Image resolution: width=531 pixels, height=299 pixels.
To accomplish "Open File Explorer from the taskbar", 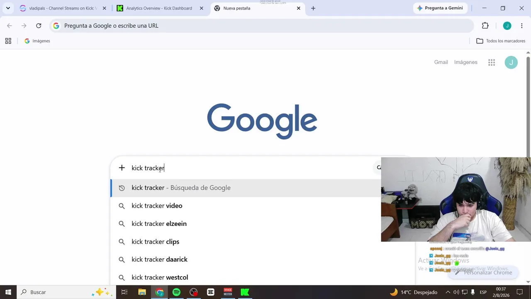I will click(x=142, y=292).
